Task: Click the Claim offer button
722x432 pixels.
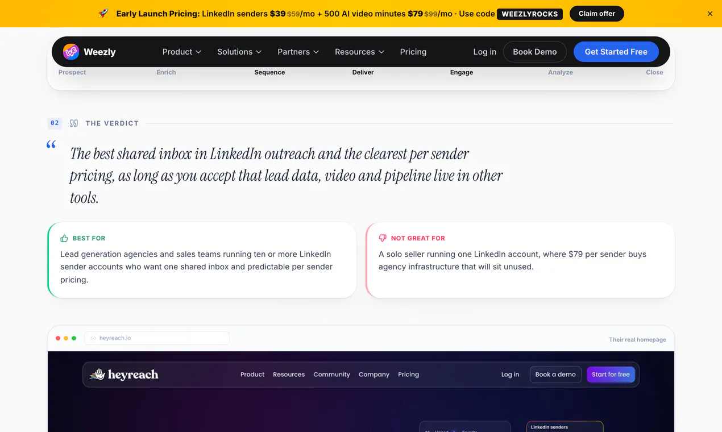Action: coord(596,14)
